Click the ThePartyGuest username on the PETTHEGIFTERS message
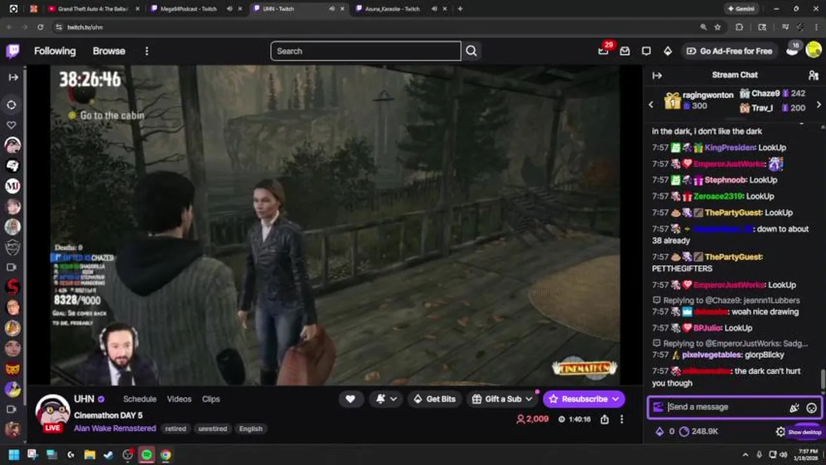Image resolution: width=826 pixels, height=465 pixels. click(x=734, y=257)
